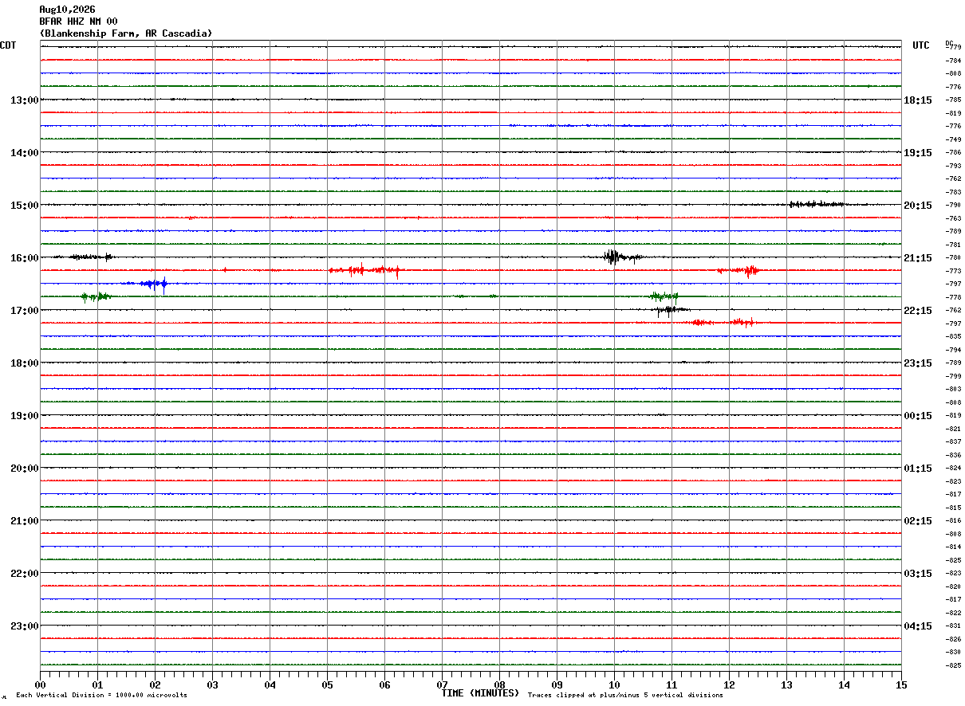The height and width of the screenshot is (706, 965).
Task: Click the blue spike event near minute 2
Action: click(x=147, y=283)
